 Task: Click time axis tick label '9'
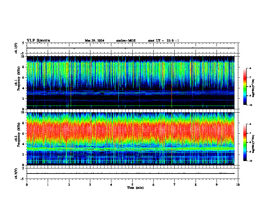pyautogui.click(x=217, y=185)
